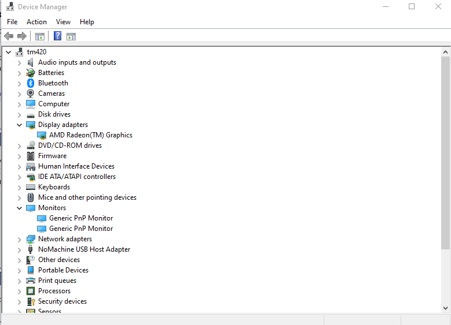Expand the Network adapters category
This screenshot has width=451, height=325.
coord(19,240)
